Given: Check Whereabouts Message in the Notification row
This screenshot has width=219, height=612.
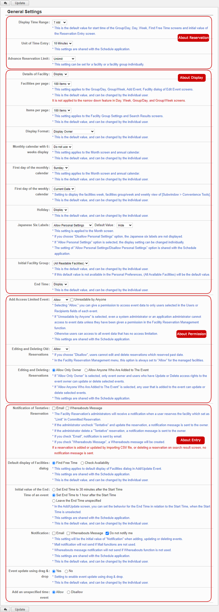Looking at the screenshot, I should click(68, 533).
